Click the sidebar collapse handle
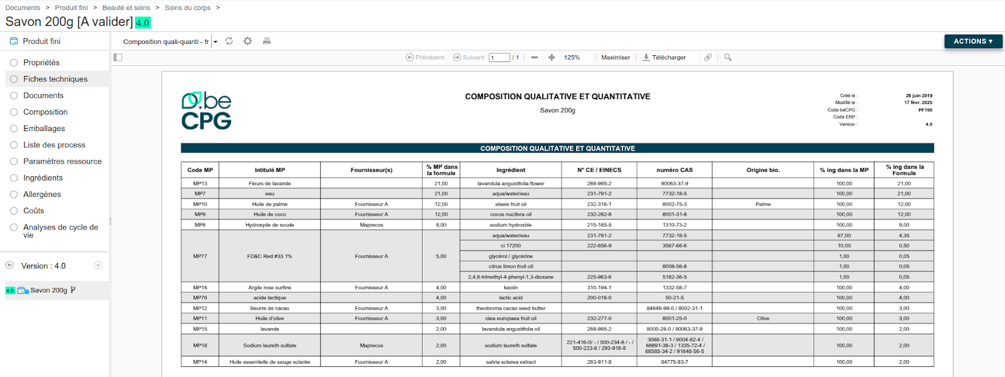Viewport: 1005px width, 377px height. tap(111, 221)
